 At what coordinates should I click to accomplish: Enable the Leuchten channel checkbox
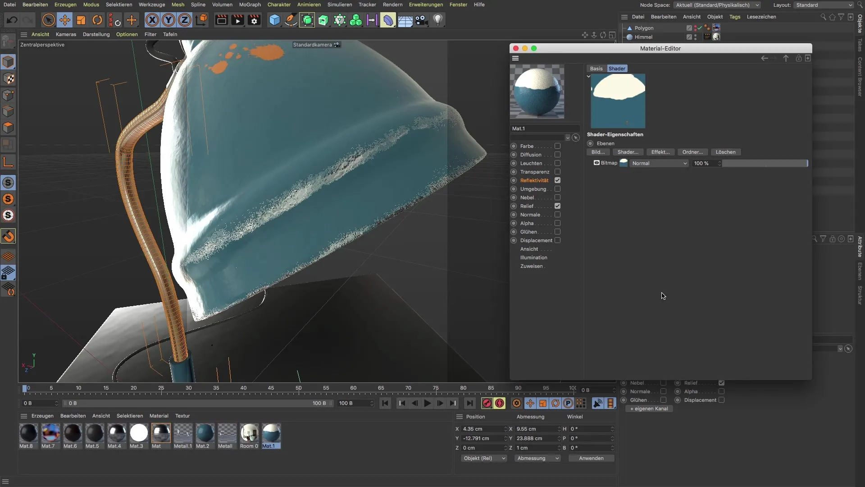pos(557,163)
